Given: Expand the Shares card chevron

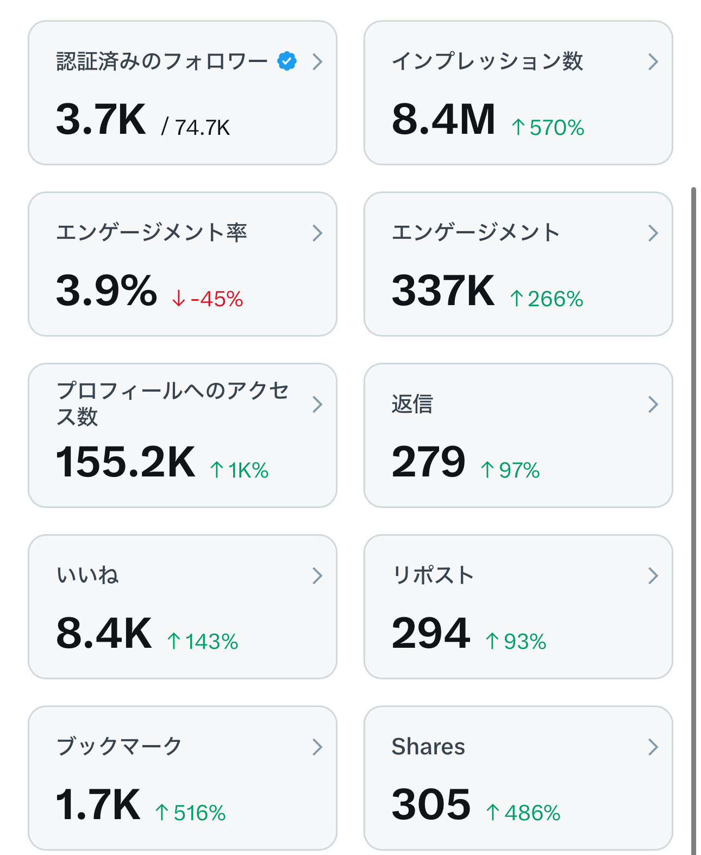Looking at the screenshot, I should tap(653, 747).
